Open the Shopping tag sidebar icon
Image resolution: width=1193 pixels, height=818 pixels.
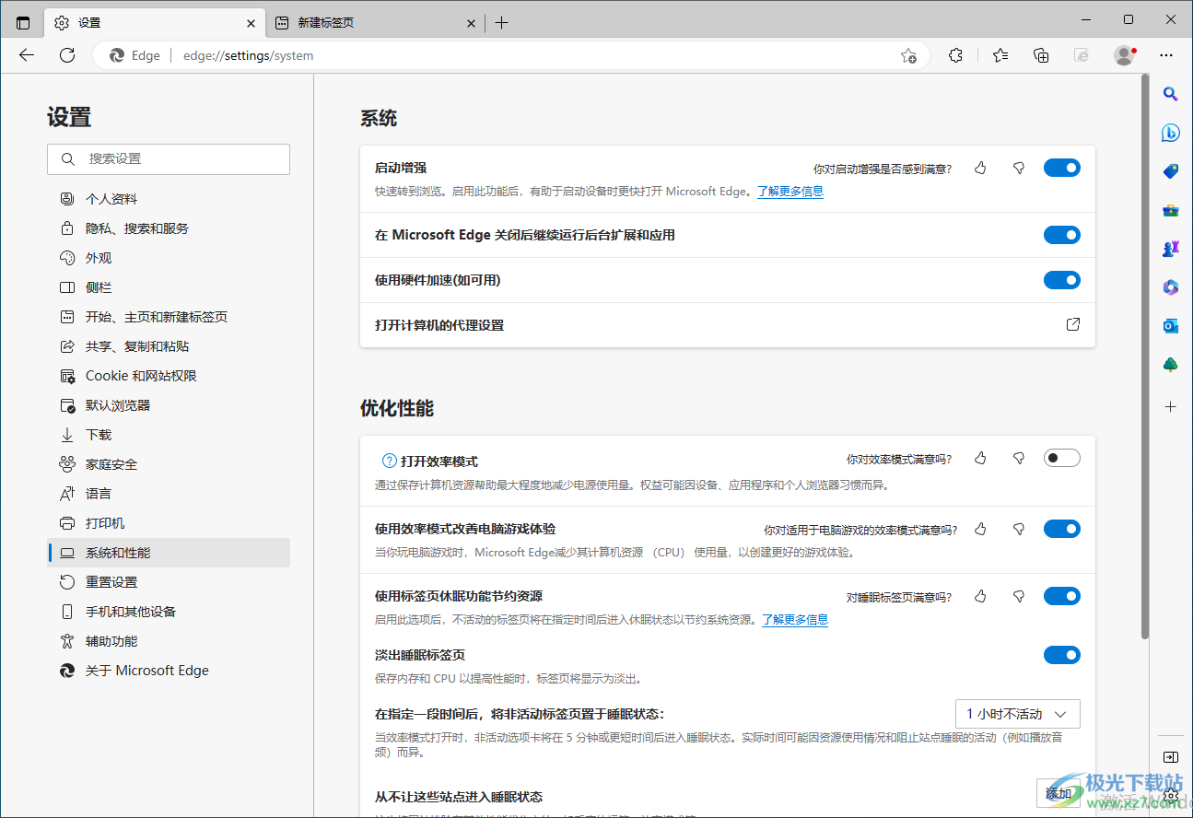click(1170, 171)
